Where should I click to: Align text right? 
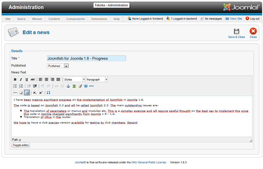coord(52,79)
